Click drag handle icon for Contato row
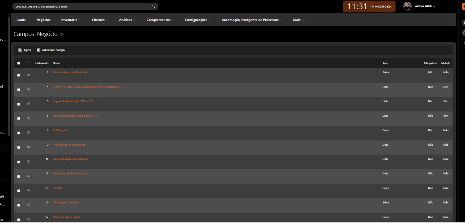This screenshot has width=465, height=223. click(x=28, y=191)
